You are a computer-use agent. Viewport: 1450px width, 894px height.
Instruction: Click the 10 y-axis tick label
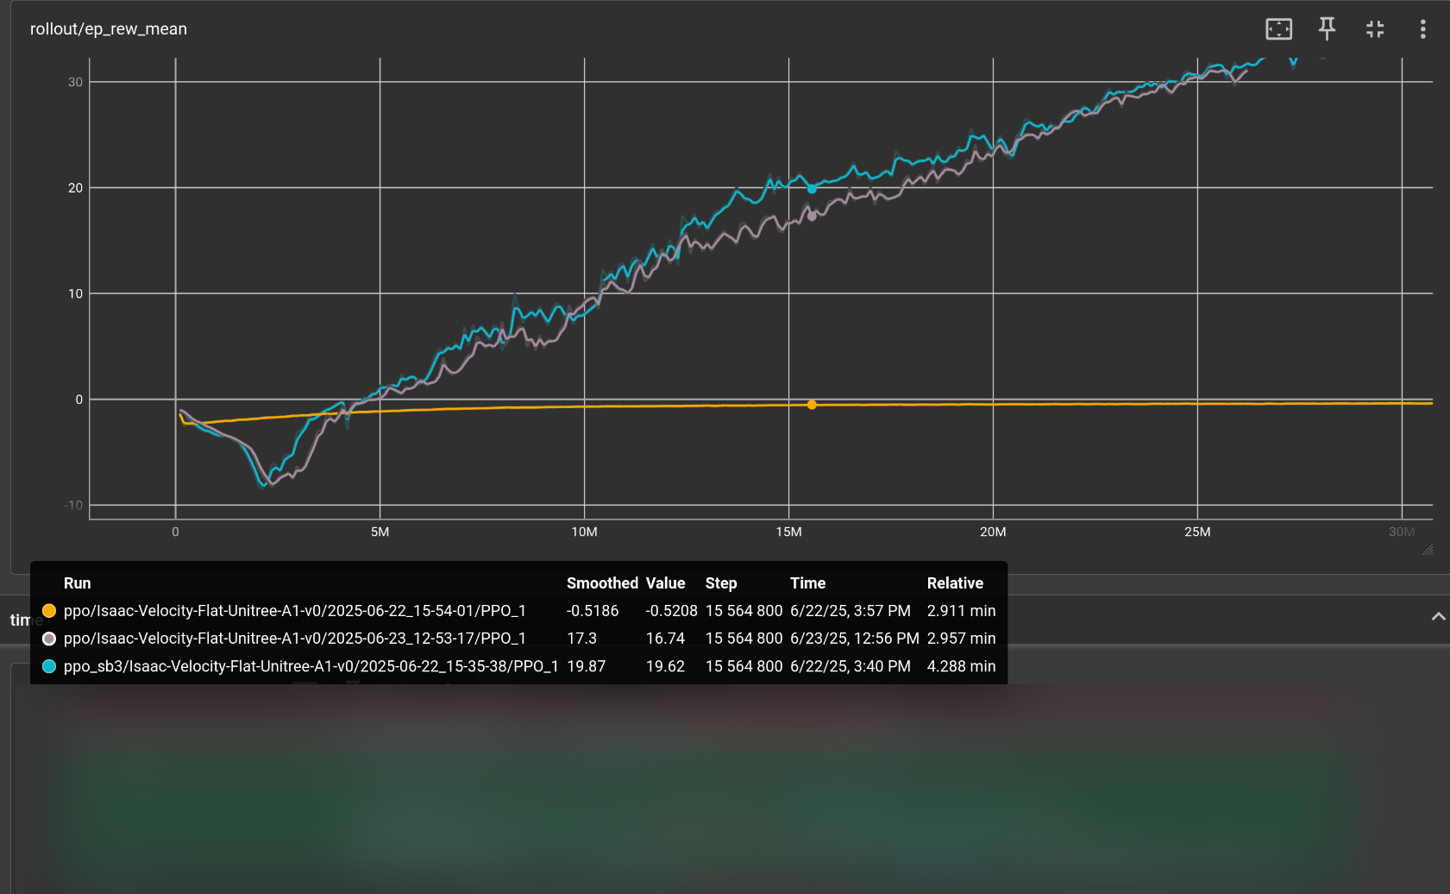click(76, 294)
